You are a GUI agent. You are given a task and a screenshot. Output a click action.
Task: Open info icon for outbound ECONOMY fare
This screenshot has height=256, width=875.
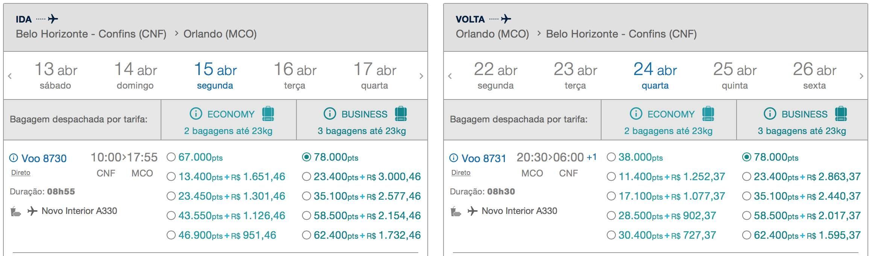coord(196,113)
